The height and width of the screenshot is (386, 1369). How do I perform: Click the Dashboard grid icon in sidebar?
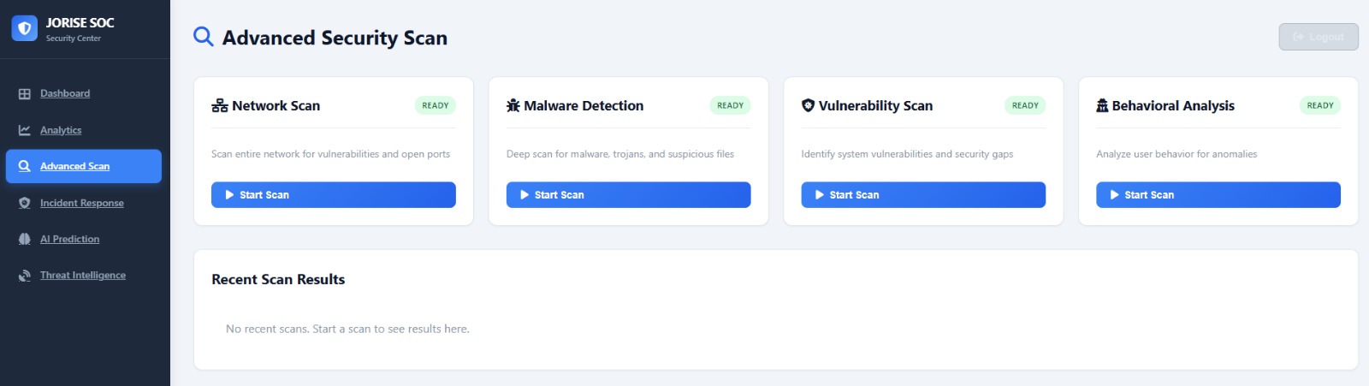click(x=25, y=94)
